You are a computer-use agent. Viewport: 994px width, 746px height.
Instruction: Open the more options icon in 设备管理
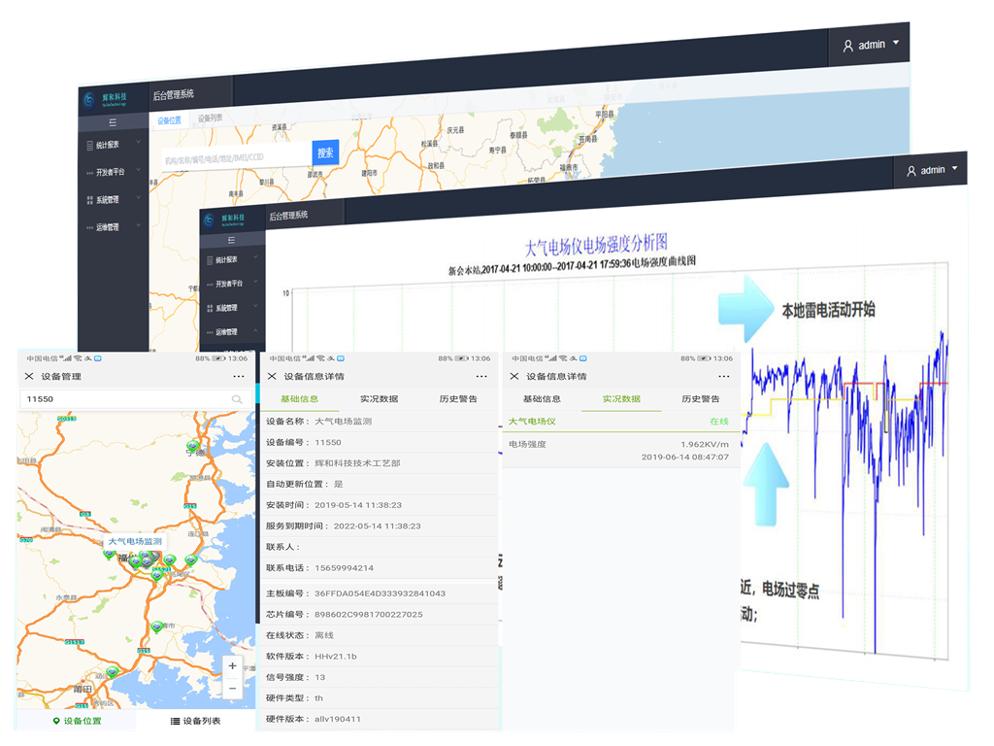coord(237,377)
